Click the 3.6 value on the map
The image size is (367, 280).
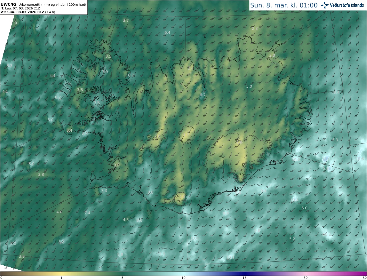[80, 90]
